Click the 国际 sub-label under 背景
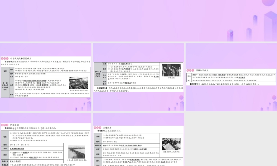The height and width of the screenshot is (166, 277). coord(12,69)
